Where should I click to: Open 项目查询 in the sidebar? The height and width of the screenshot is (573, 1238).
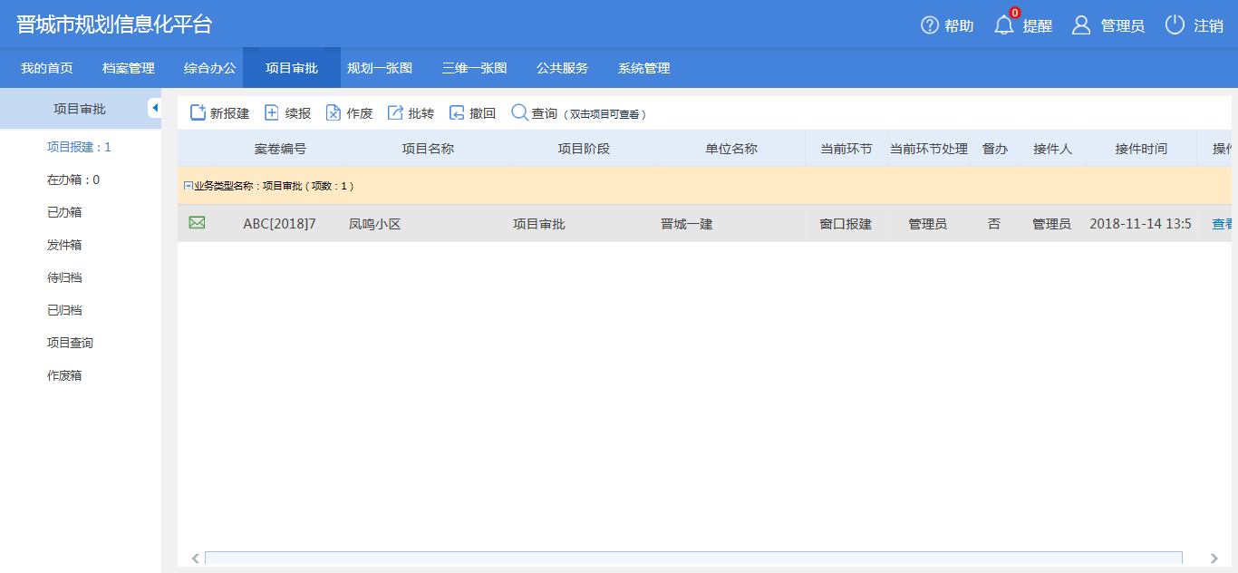click(70, 343)
